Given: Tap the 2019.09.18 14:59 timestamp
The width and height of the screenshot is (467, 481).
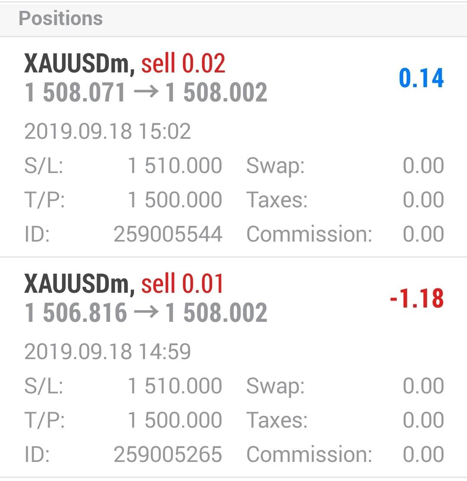Looking at the screenshot, I should coord(108,351).
